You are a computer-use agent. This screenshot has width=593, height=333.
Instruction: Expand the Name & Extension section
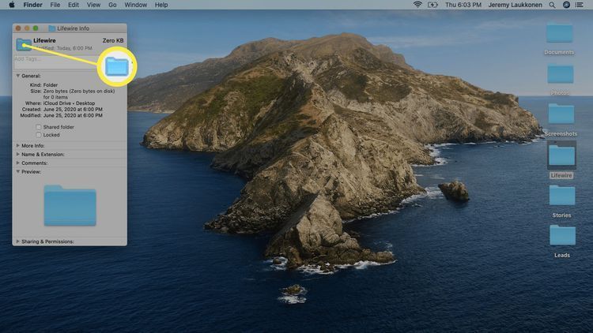point(18,155)
